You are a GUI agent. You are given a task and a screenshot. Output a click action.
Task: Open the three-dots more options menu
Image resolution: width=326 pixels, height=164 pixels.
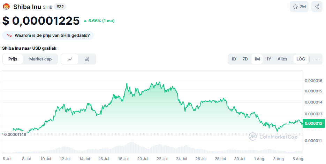(317, 59)
